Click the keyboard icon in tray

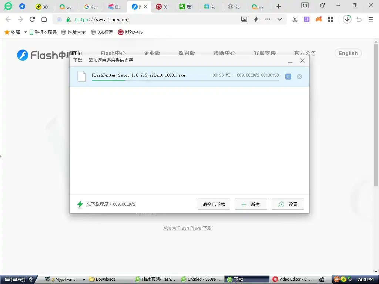coord(322,280)
